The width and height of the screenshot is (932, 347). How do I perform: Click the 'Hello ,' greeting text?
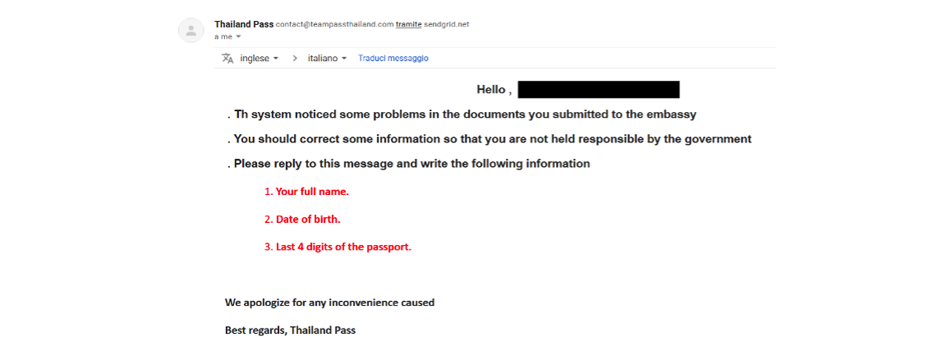pos(494,90)
